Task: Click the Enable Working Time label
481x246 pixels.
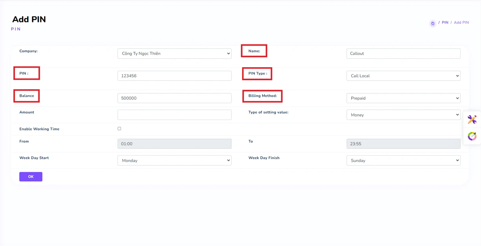Action: click(39, 129)
